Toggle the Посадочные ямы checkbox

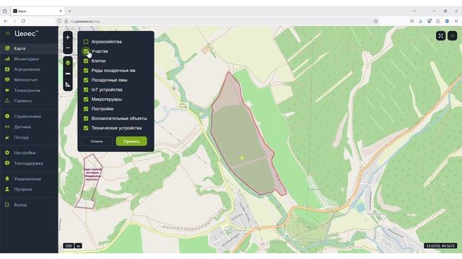coord(86,80)
